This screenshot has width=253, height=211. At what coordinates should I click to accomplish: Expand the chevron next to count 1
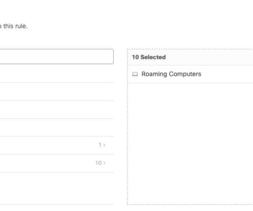(x=105, y=145)
